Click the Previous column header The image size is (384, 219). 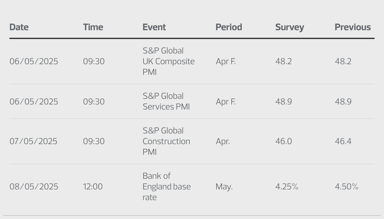(353, 27)
